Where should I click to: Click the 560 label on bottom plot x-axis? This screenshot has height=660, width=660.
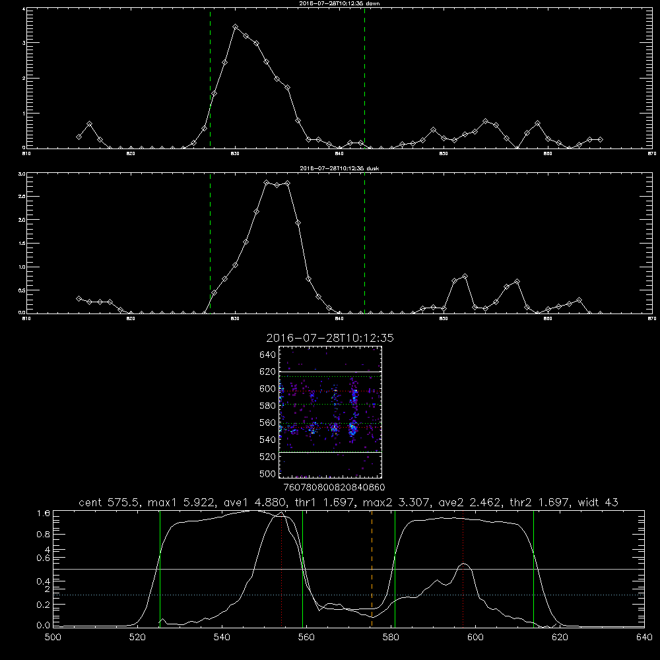point(306,638)
